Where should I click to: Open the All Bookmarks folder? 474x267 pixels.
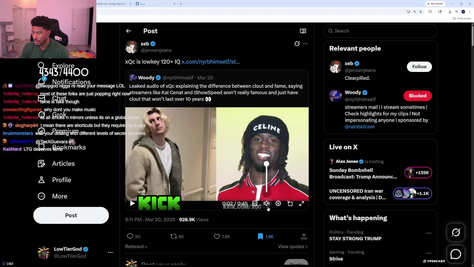(463, 19)
